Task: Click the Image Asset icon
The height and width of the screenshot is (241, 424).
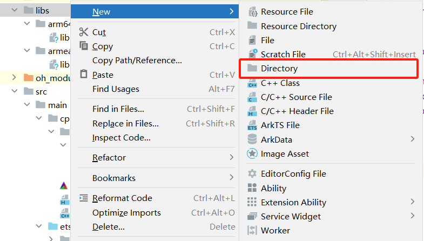Action: point(252,153)
